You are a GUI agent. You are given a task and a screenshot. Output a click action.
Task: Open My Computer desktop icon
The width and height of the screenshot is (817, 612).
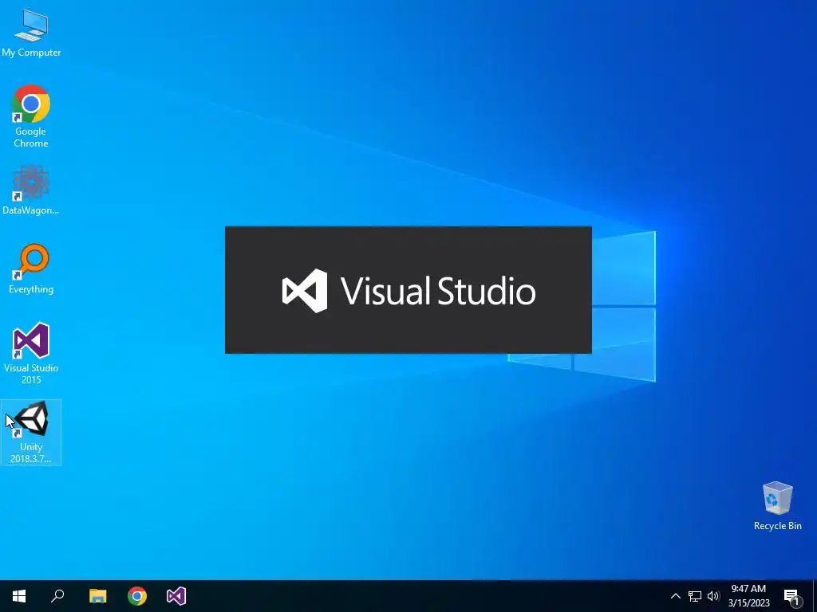(x=31, y=33)
